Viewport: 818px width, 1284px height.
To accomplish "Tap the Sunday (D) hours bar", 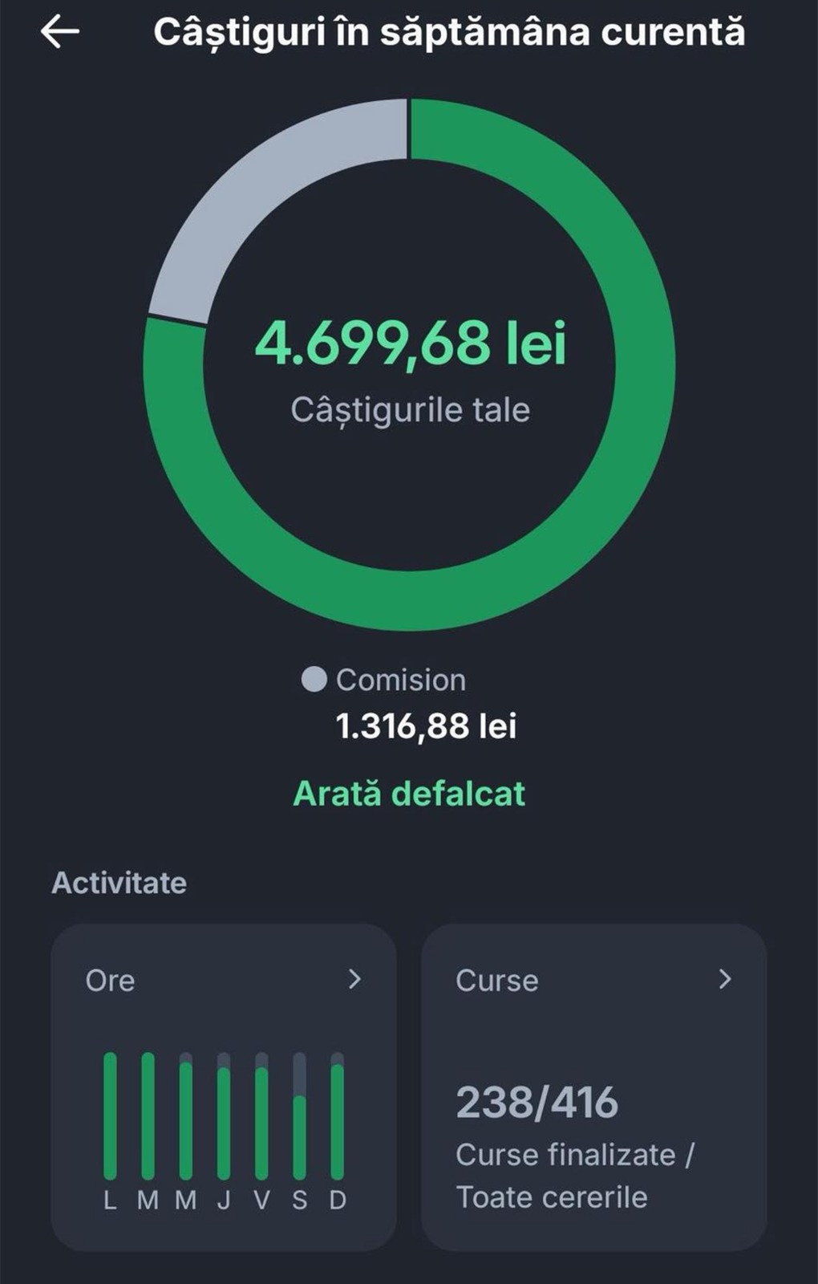I will (338, 1119).
